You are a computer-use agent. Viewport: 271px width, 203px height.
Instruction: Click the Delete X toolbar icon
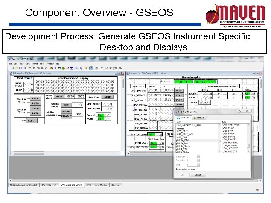[46, 68]
